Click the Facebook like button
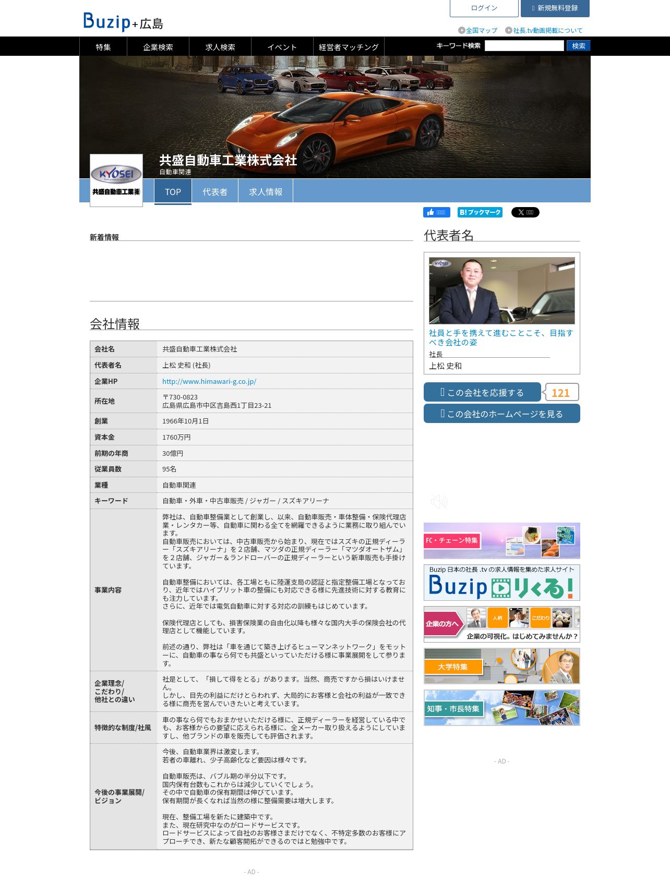670x883 pixels. click(437, 212)
